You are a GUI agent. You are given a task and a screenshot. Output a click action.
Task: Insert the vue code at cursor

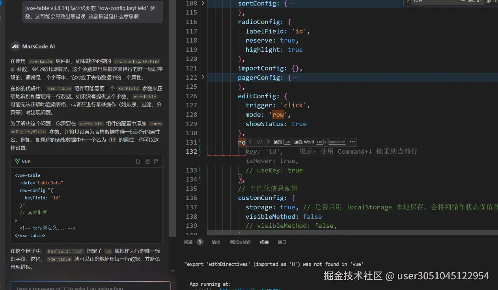pos(147,161)
